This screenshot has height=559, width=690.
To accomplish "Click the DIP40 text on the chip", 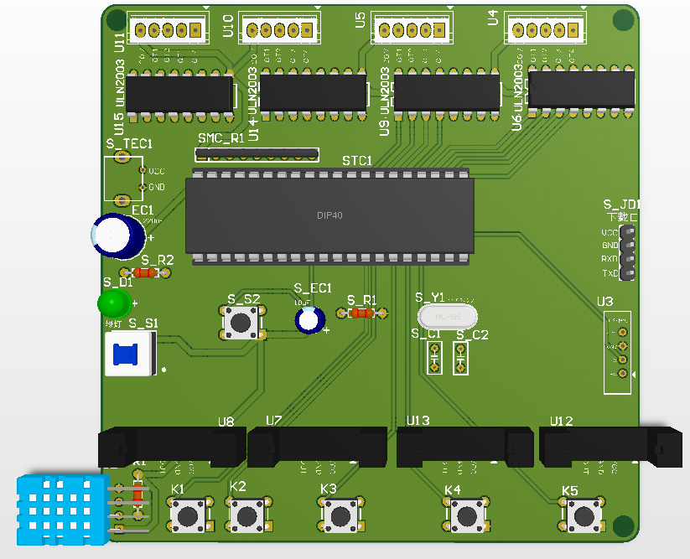I will tap(329, 215).
